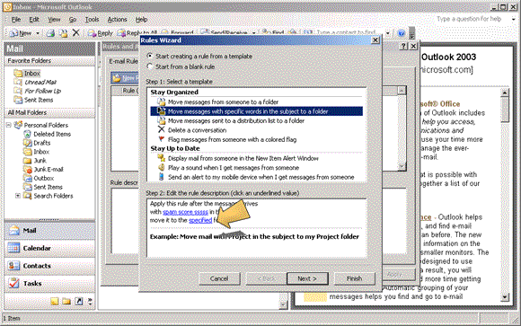
Task: Open the Contacts pane
Action: 49,266
